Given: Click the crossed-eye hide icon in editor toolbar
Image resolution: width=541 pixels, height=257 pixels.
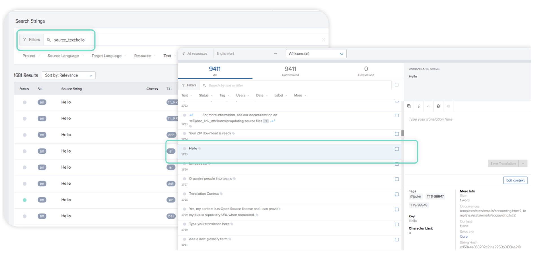Looking at the screenshot, I should coord(448,106).
